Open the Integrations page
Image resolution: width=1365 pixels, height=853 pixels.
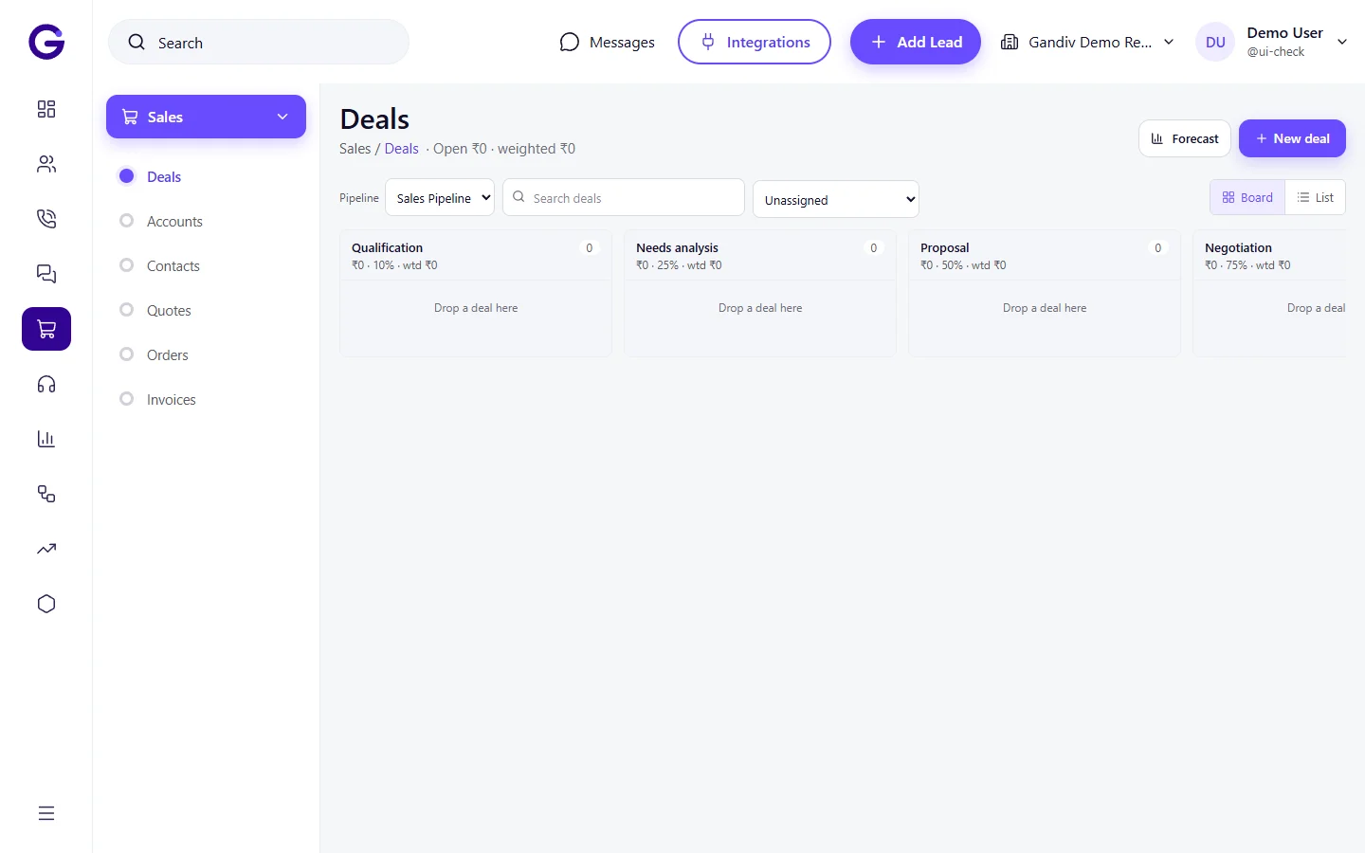[755, 42]
